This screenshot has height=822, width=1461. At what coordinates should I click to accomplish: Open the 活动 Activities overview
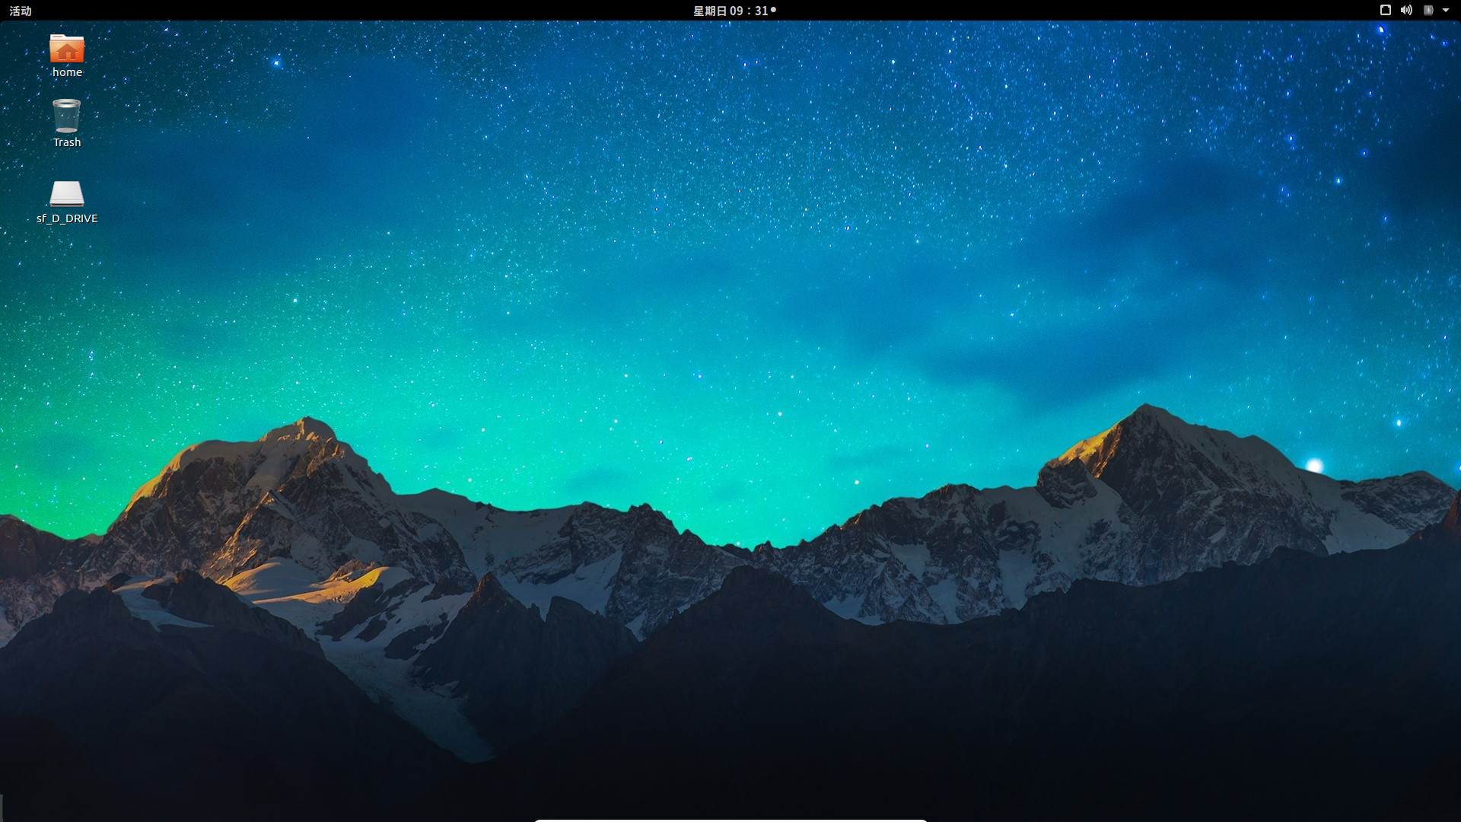click(21, 11)
